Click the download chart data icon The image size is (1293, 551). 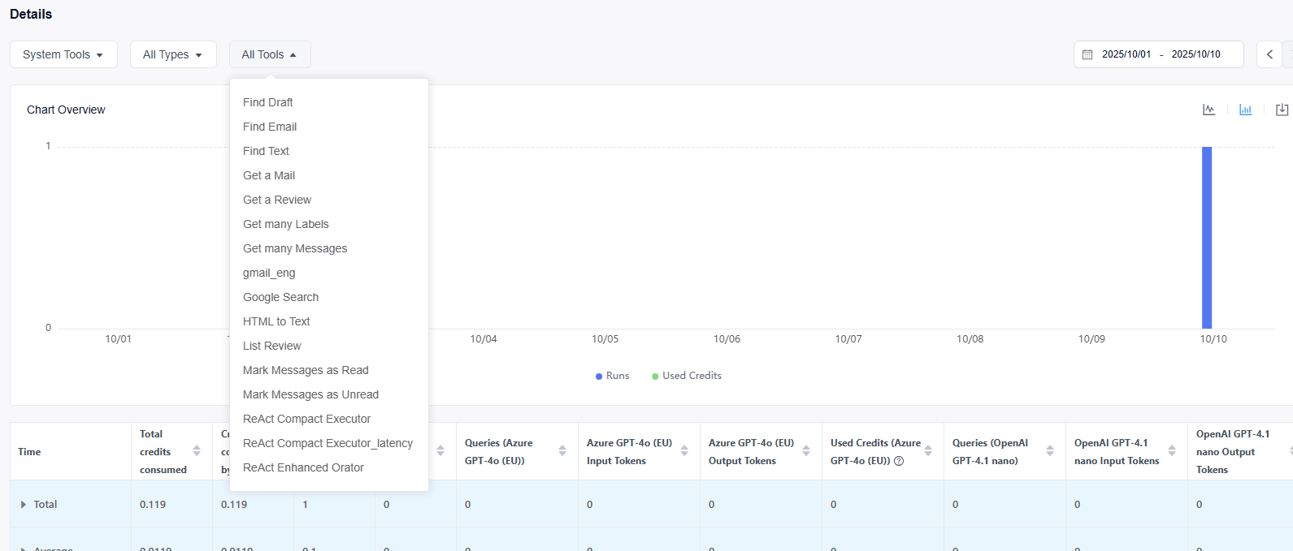[1282, 110]
